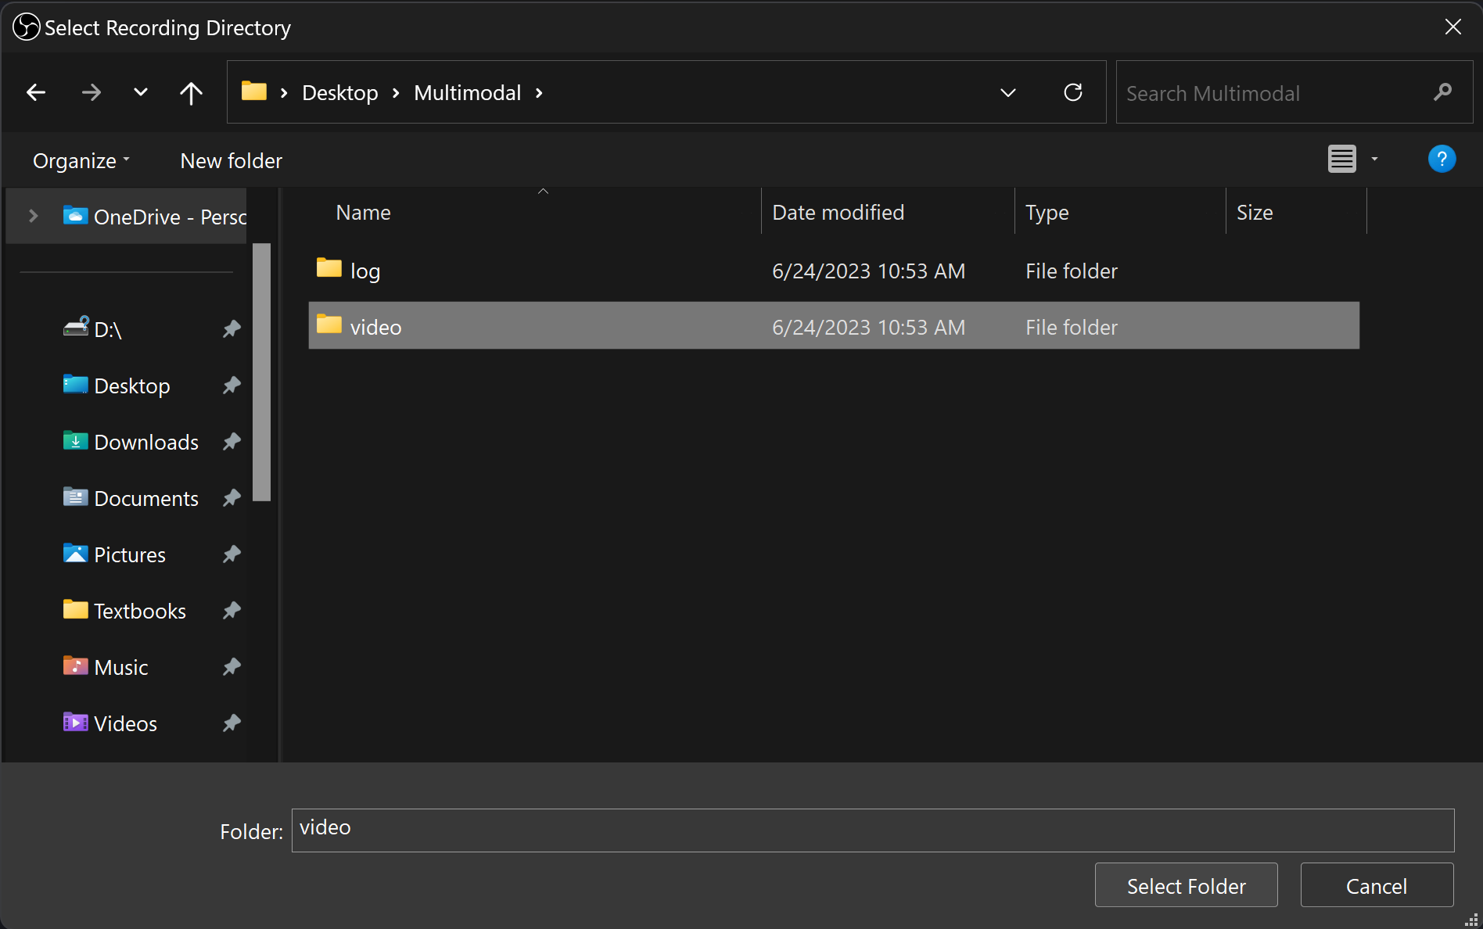1483x929 pixels.
Task: Open the Help question mark button
Action: coord(1441,160)
